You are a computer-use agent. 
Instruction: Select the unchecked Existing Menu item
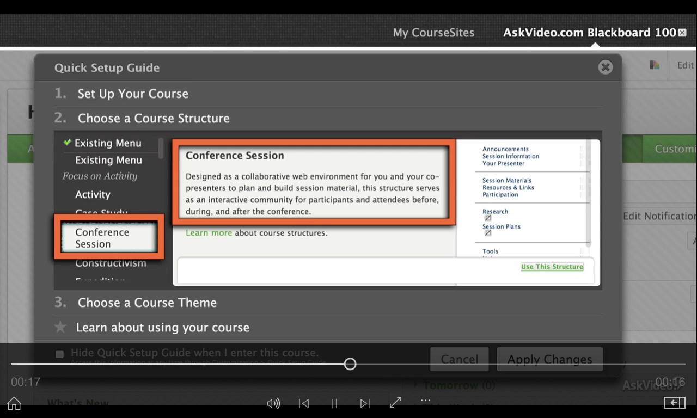pos(108,160)
